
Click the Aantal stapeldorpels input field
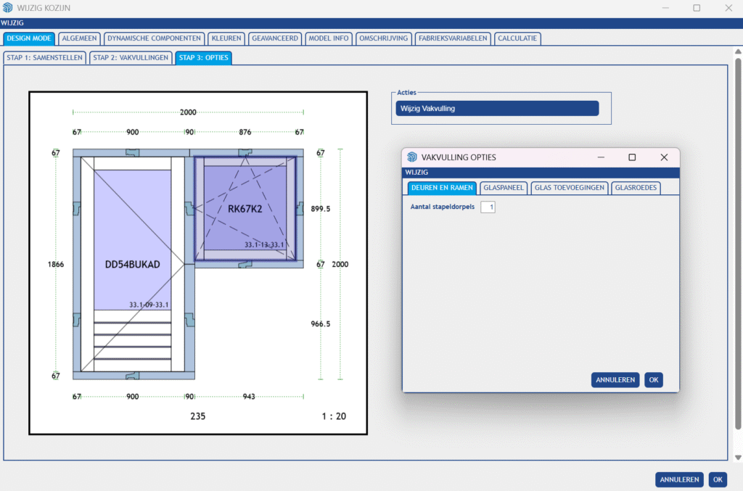click(488, 207)
